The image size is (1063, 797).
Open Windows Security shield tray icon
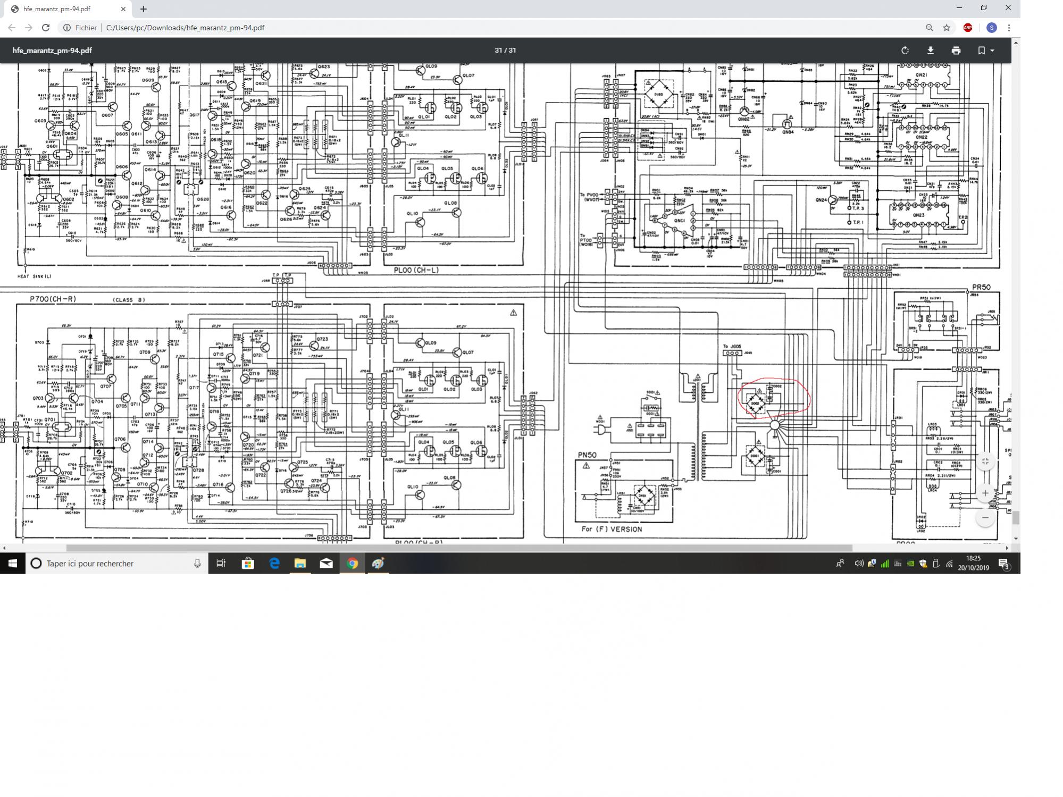coord(924,564)
